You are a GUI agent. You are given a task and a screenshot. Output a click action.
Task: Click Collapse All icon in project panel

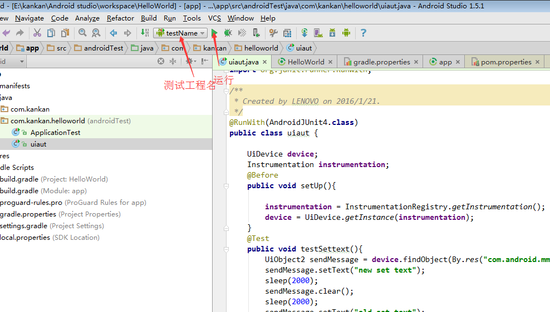(x=173, y=62)
